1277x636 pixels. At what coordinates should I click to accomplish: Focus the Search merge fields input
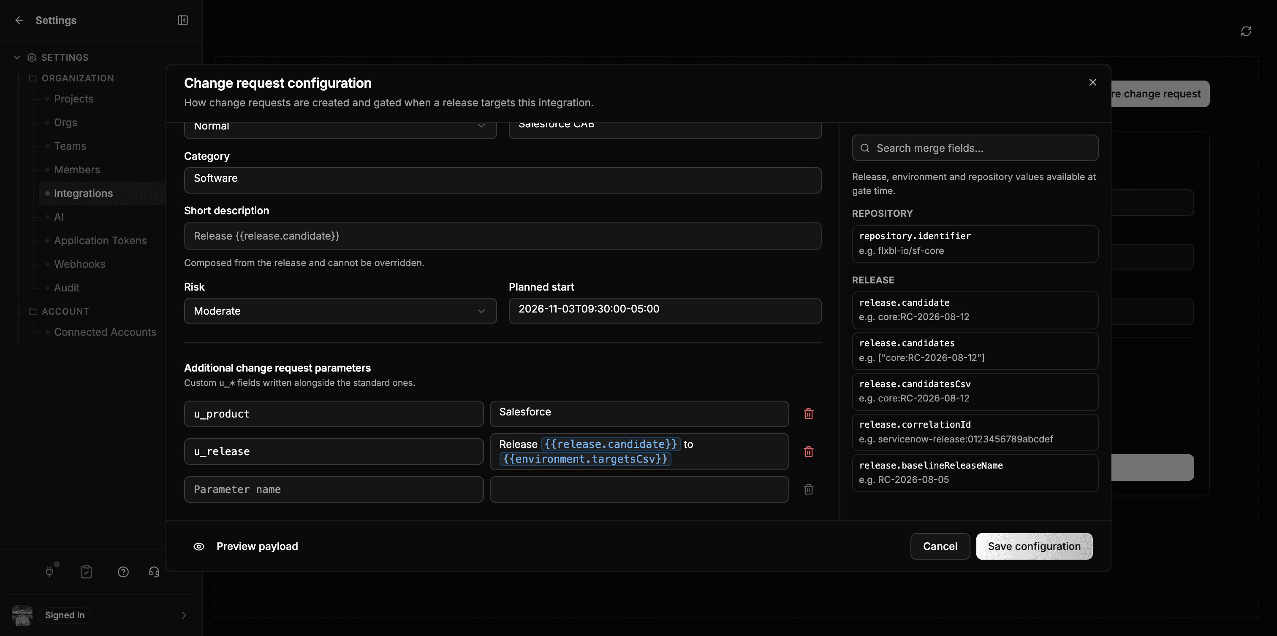975,148
